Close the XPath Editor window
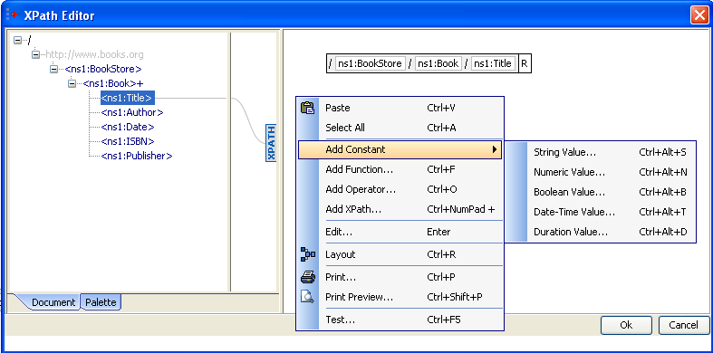713x353 pixels. pyautogui.click(x=699, y=15)
